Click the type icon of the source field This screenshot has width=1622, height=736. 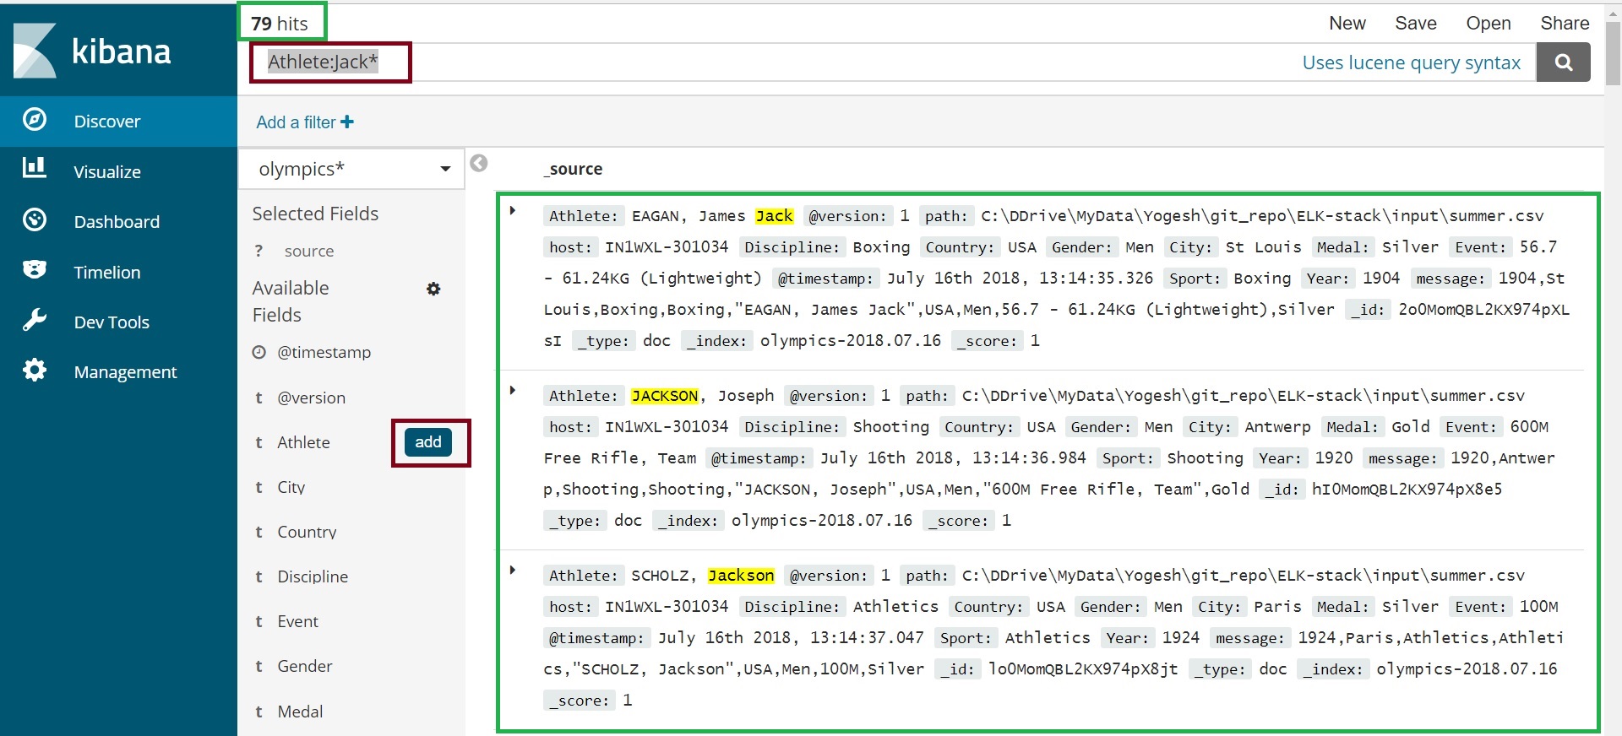(x=259, y=251)
